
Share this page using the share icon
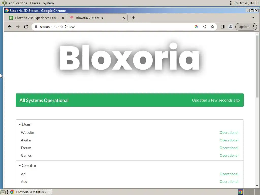(204, 27)
